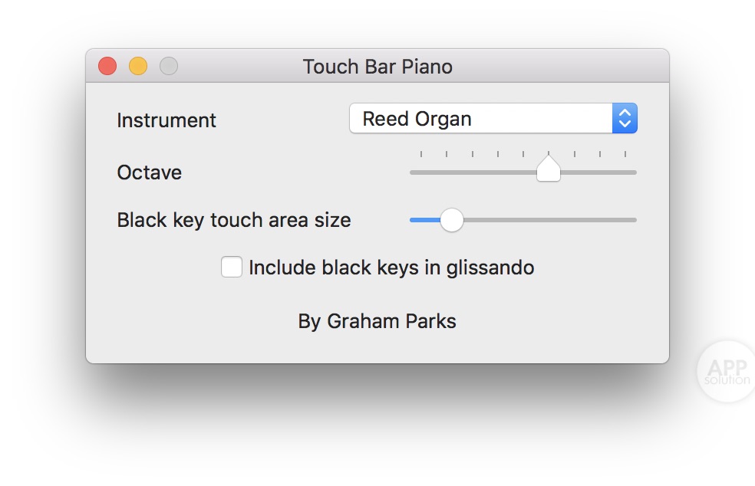The height and width of the screenshot is (486, 755).
Task: Click the By Graham Parks credit text
Action: [x=377, y=321]
